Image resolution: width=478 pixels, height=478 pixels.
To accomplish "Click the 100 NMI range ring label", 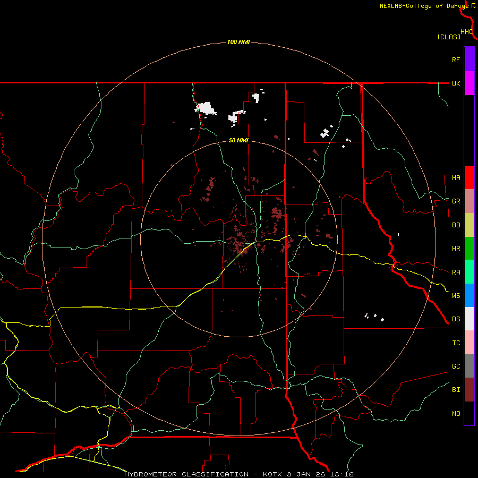I will pos(238,42).
